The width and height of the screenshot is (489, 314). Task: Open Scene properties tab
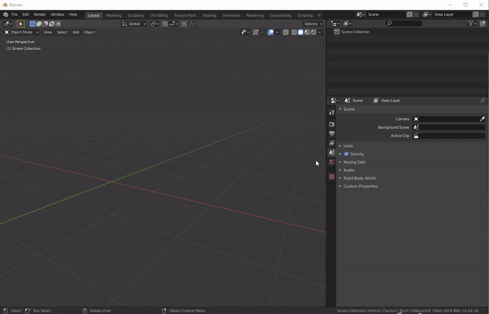pos(332,153)
